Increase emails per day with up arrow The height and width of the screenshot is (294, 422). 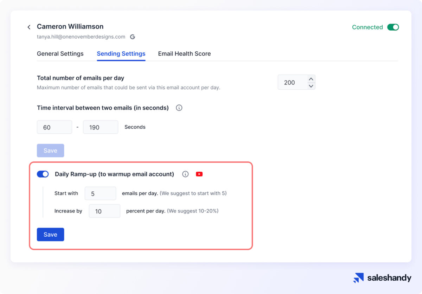click(311, 79)
